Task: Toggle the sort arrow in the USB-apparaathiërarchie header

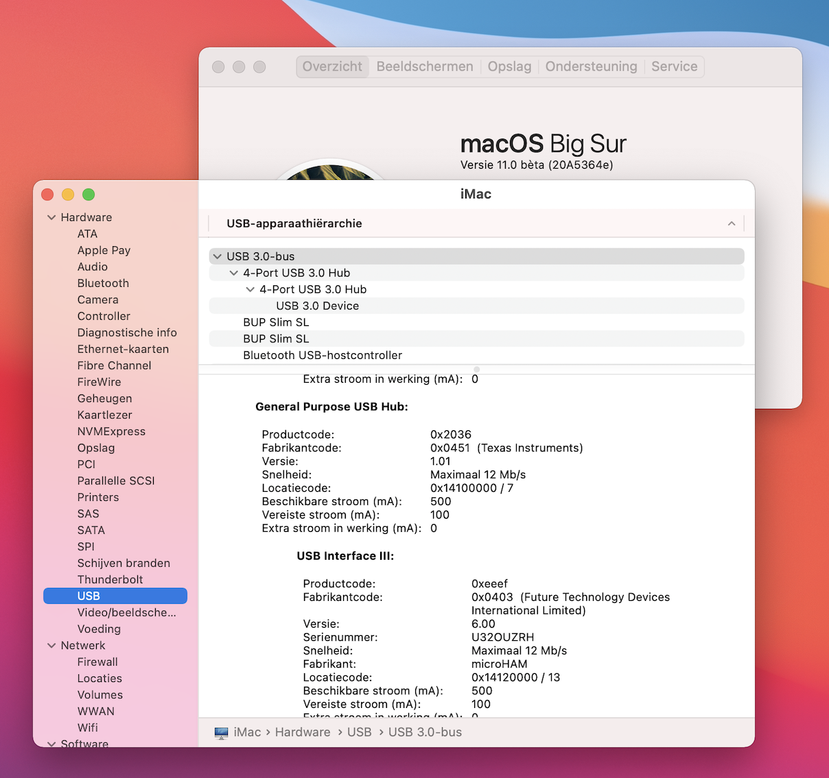Action: [x=732, y=224]
